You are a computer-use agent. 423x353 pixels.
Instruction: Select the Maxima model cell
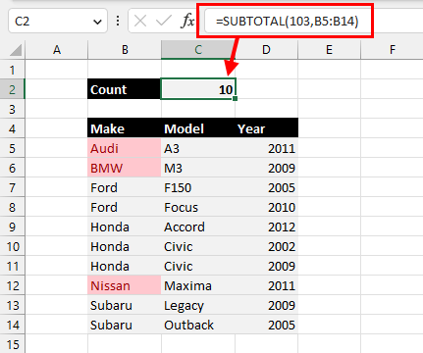point(198,285)
